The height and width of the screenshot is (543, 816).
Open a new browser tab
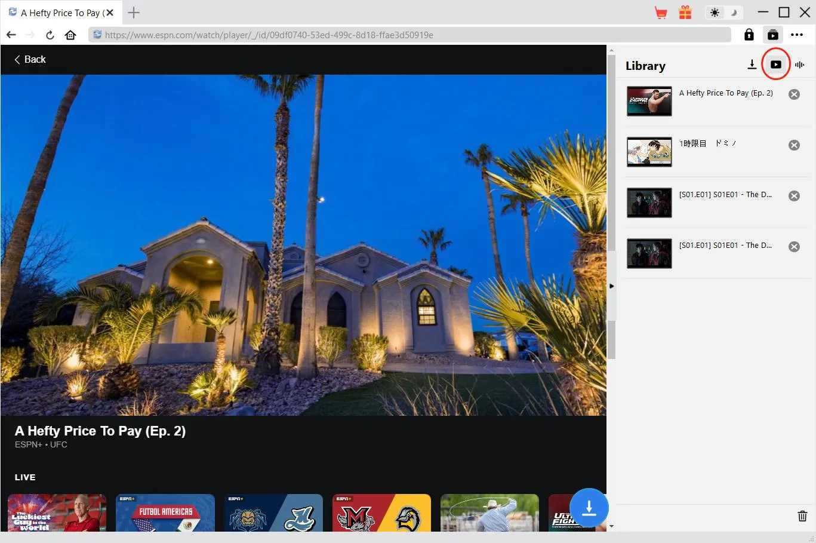click(x=134, y=13)
